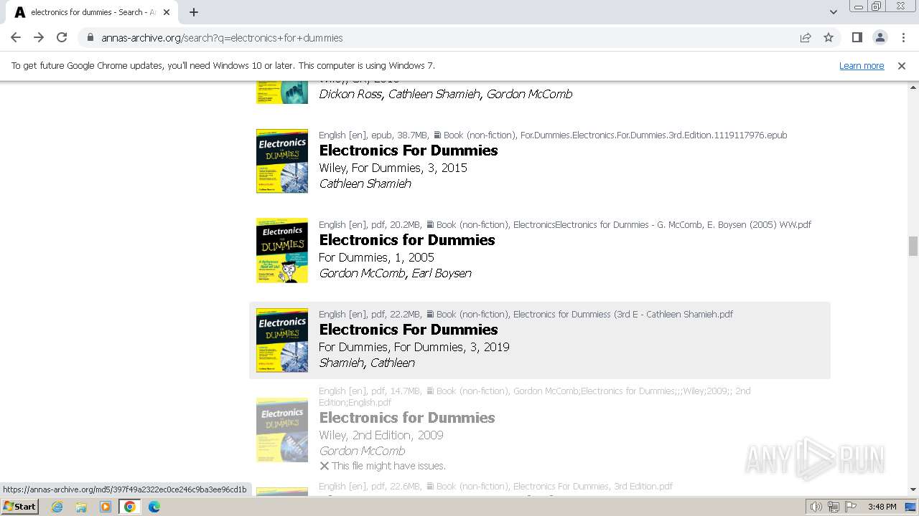919x516 pixels.
Task: Click metadata line English epub 38.7MB
Action: [x=553, y=135]
